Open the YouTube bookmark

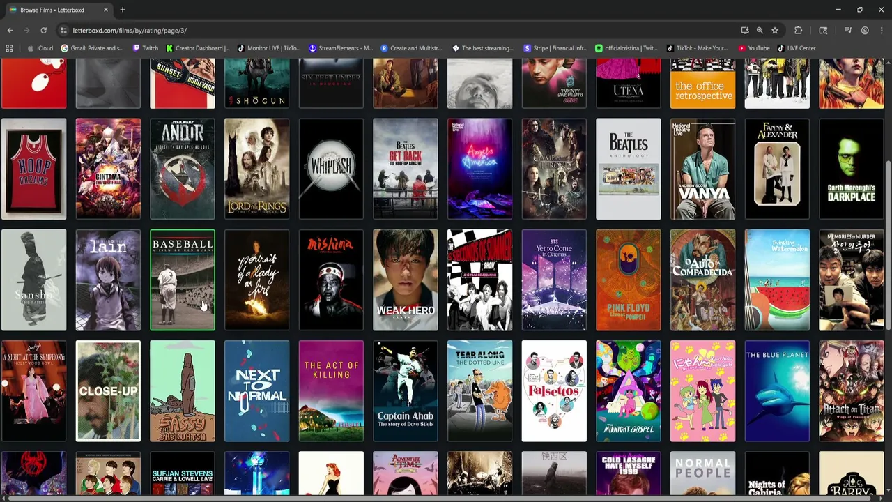click(753, 48)
